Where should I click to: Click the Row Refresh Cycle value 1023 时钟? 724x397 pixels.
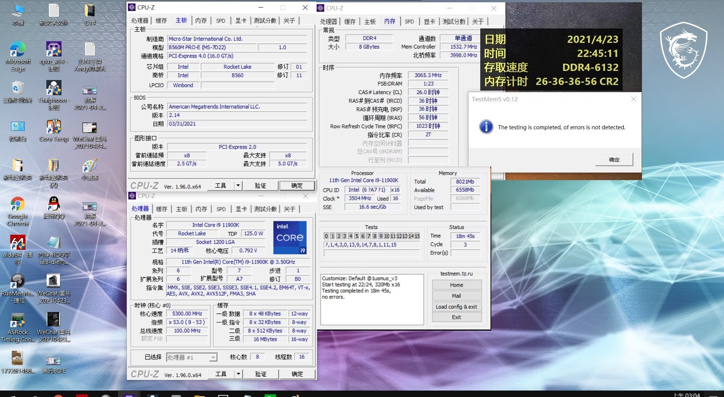[428, 126]
